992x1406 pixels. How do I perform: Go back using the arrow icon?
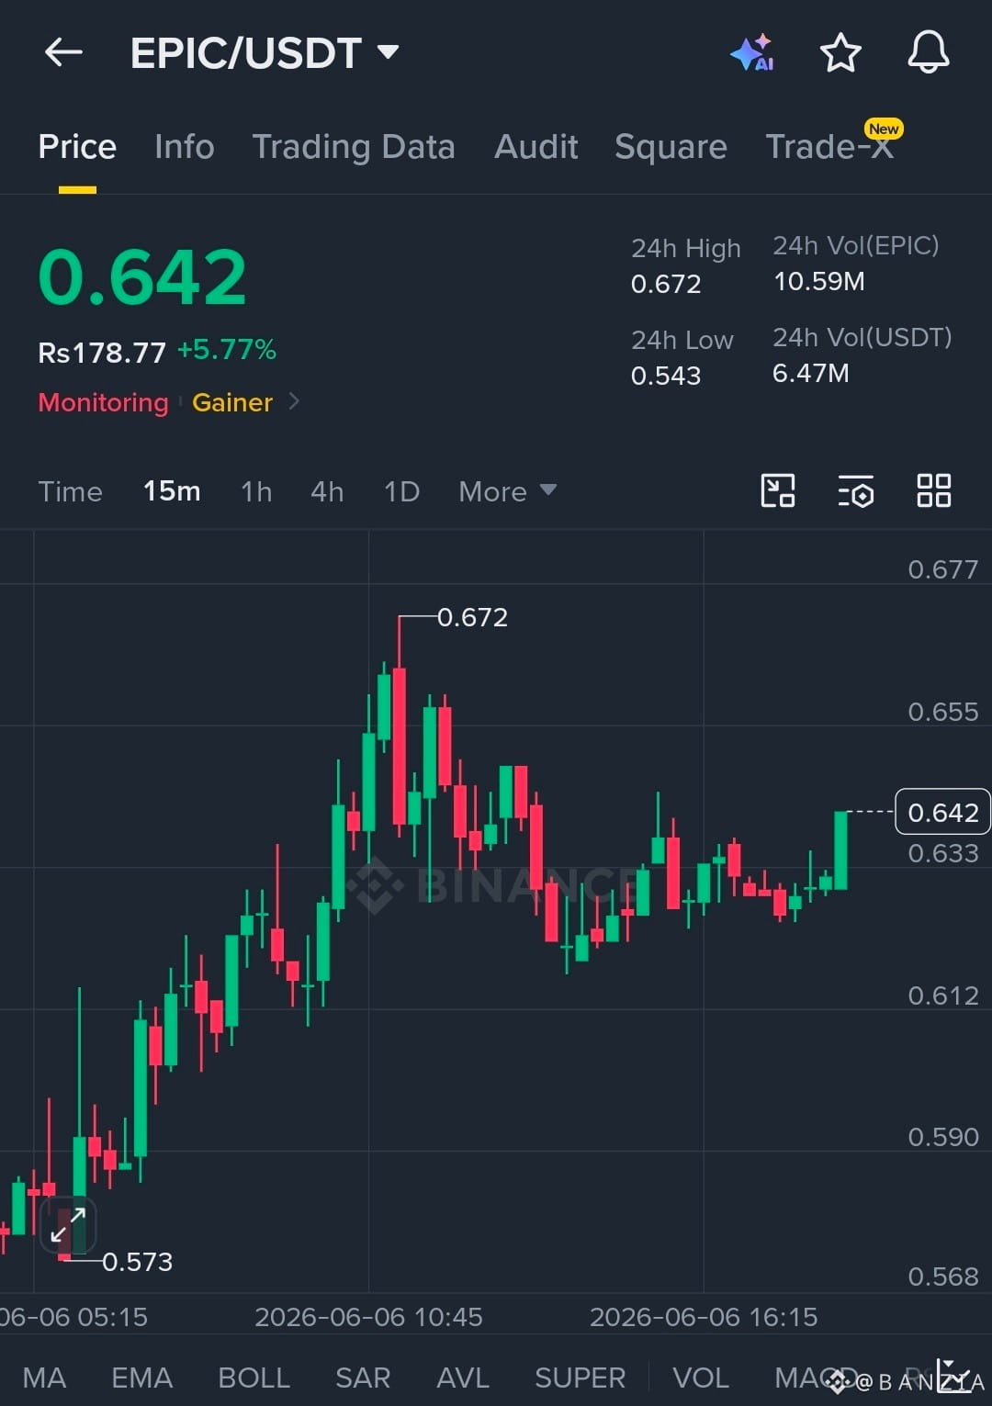(64, 52)
